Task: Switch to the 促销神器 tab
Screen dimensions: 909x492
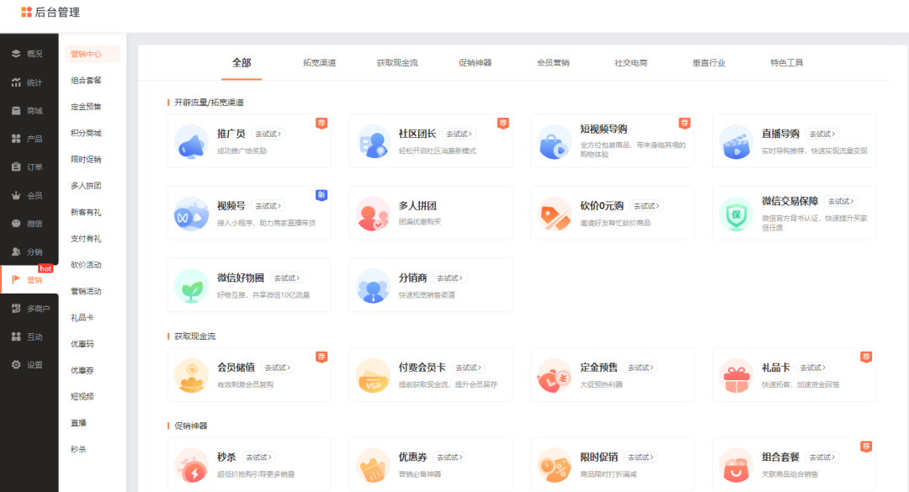Action: pos(476,62)
